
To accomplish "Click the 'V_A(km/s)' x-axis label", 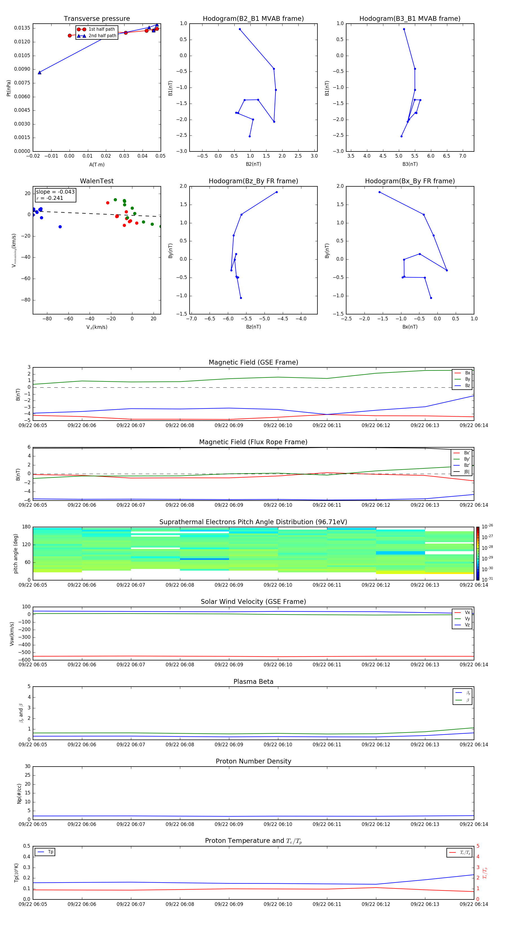I will (x=97, y=327).
